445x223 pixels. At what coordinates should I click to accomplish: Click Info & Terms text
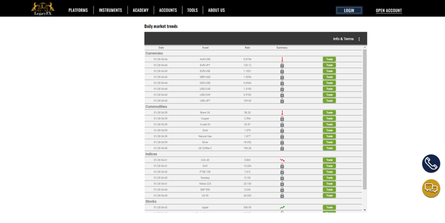(x=344, y=39)
